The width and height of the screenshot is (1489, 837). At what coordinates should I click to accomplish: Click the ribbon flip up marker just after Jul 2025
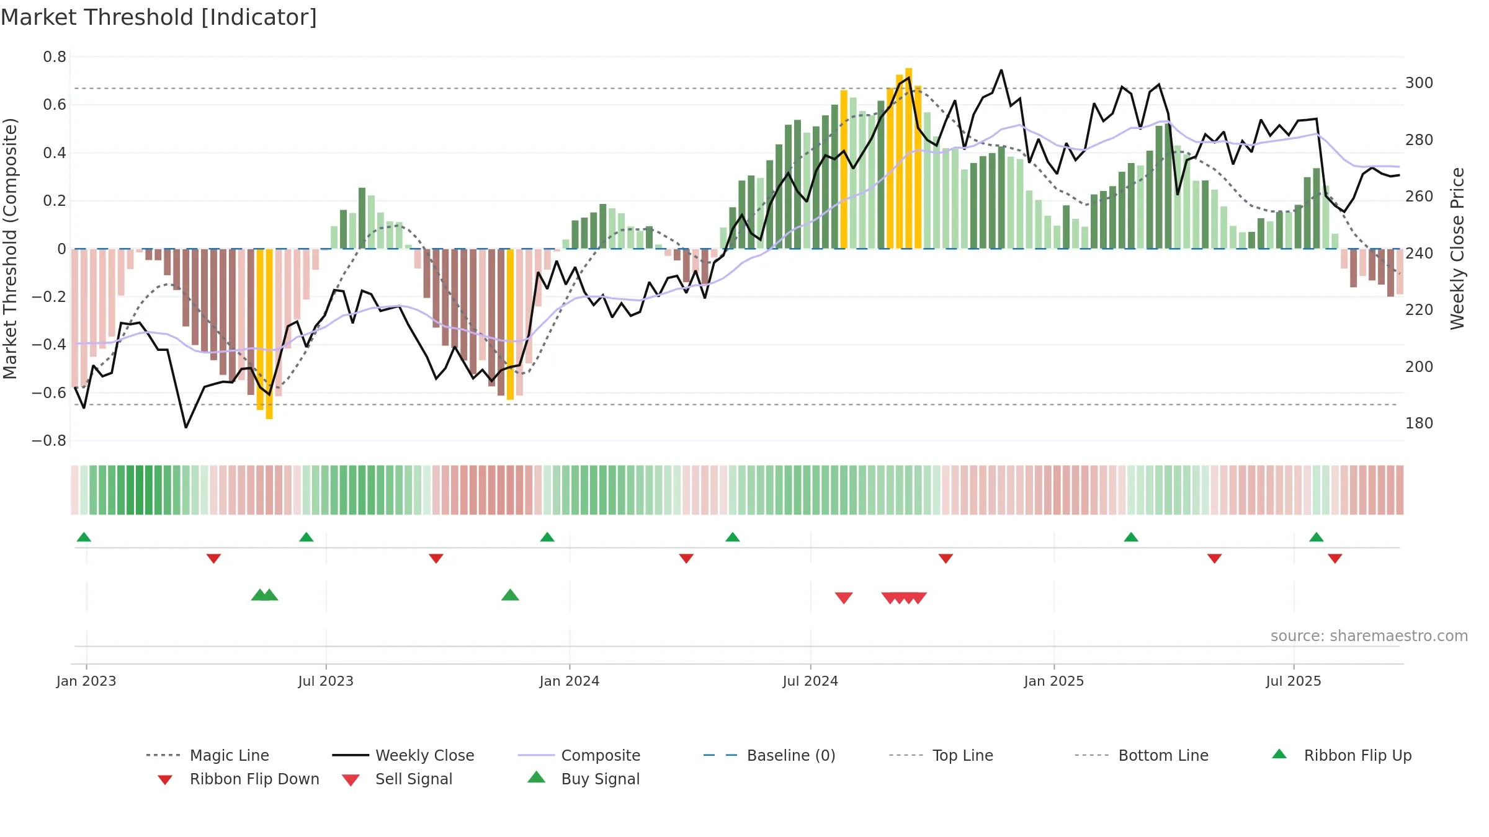(x=1317, y=537)
